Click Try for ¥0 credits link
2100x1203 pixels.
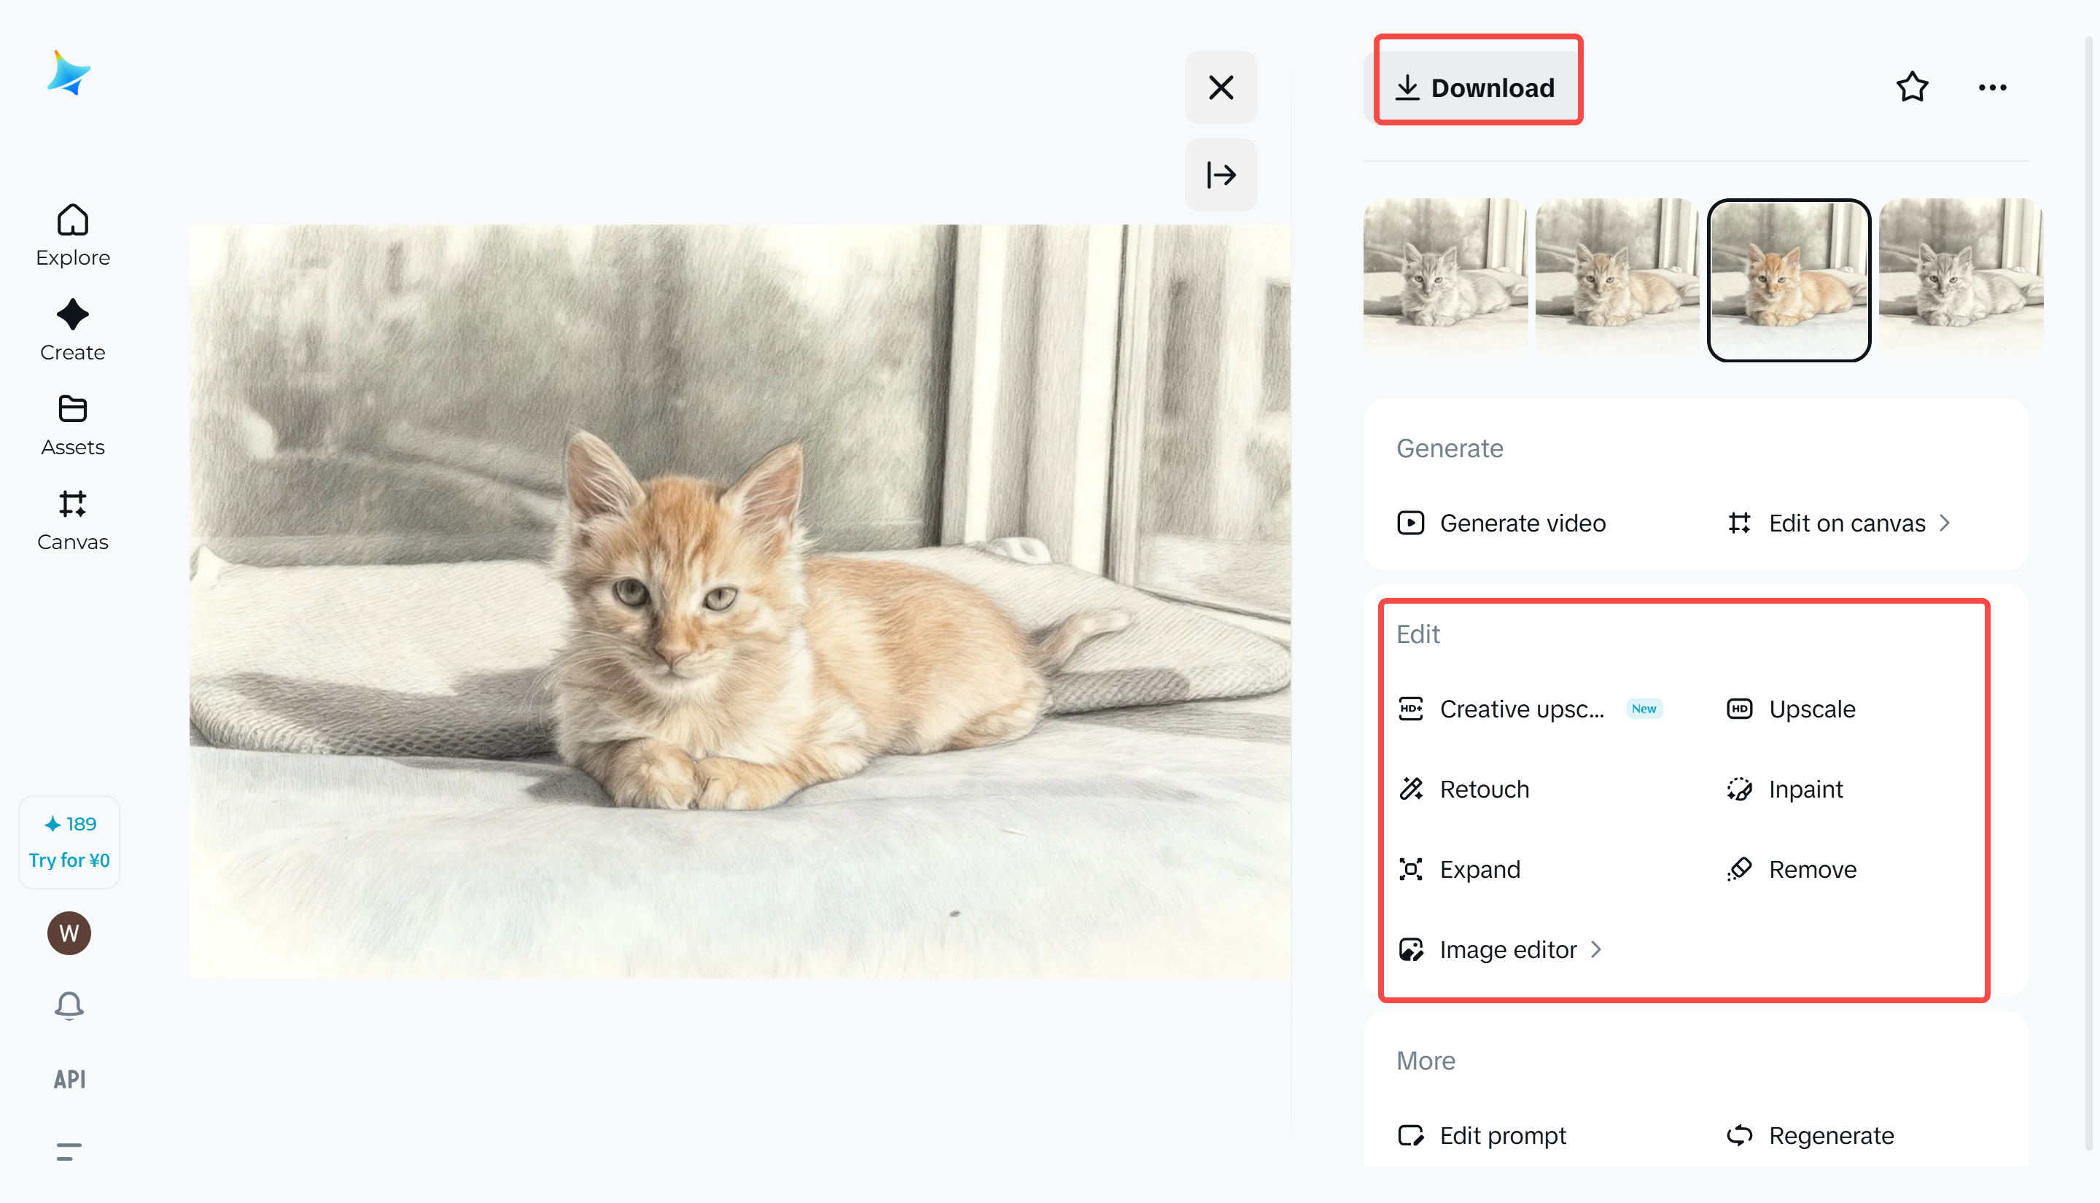point(69,860)
